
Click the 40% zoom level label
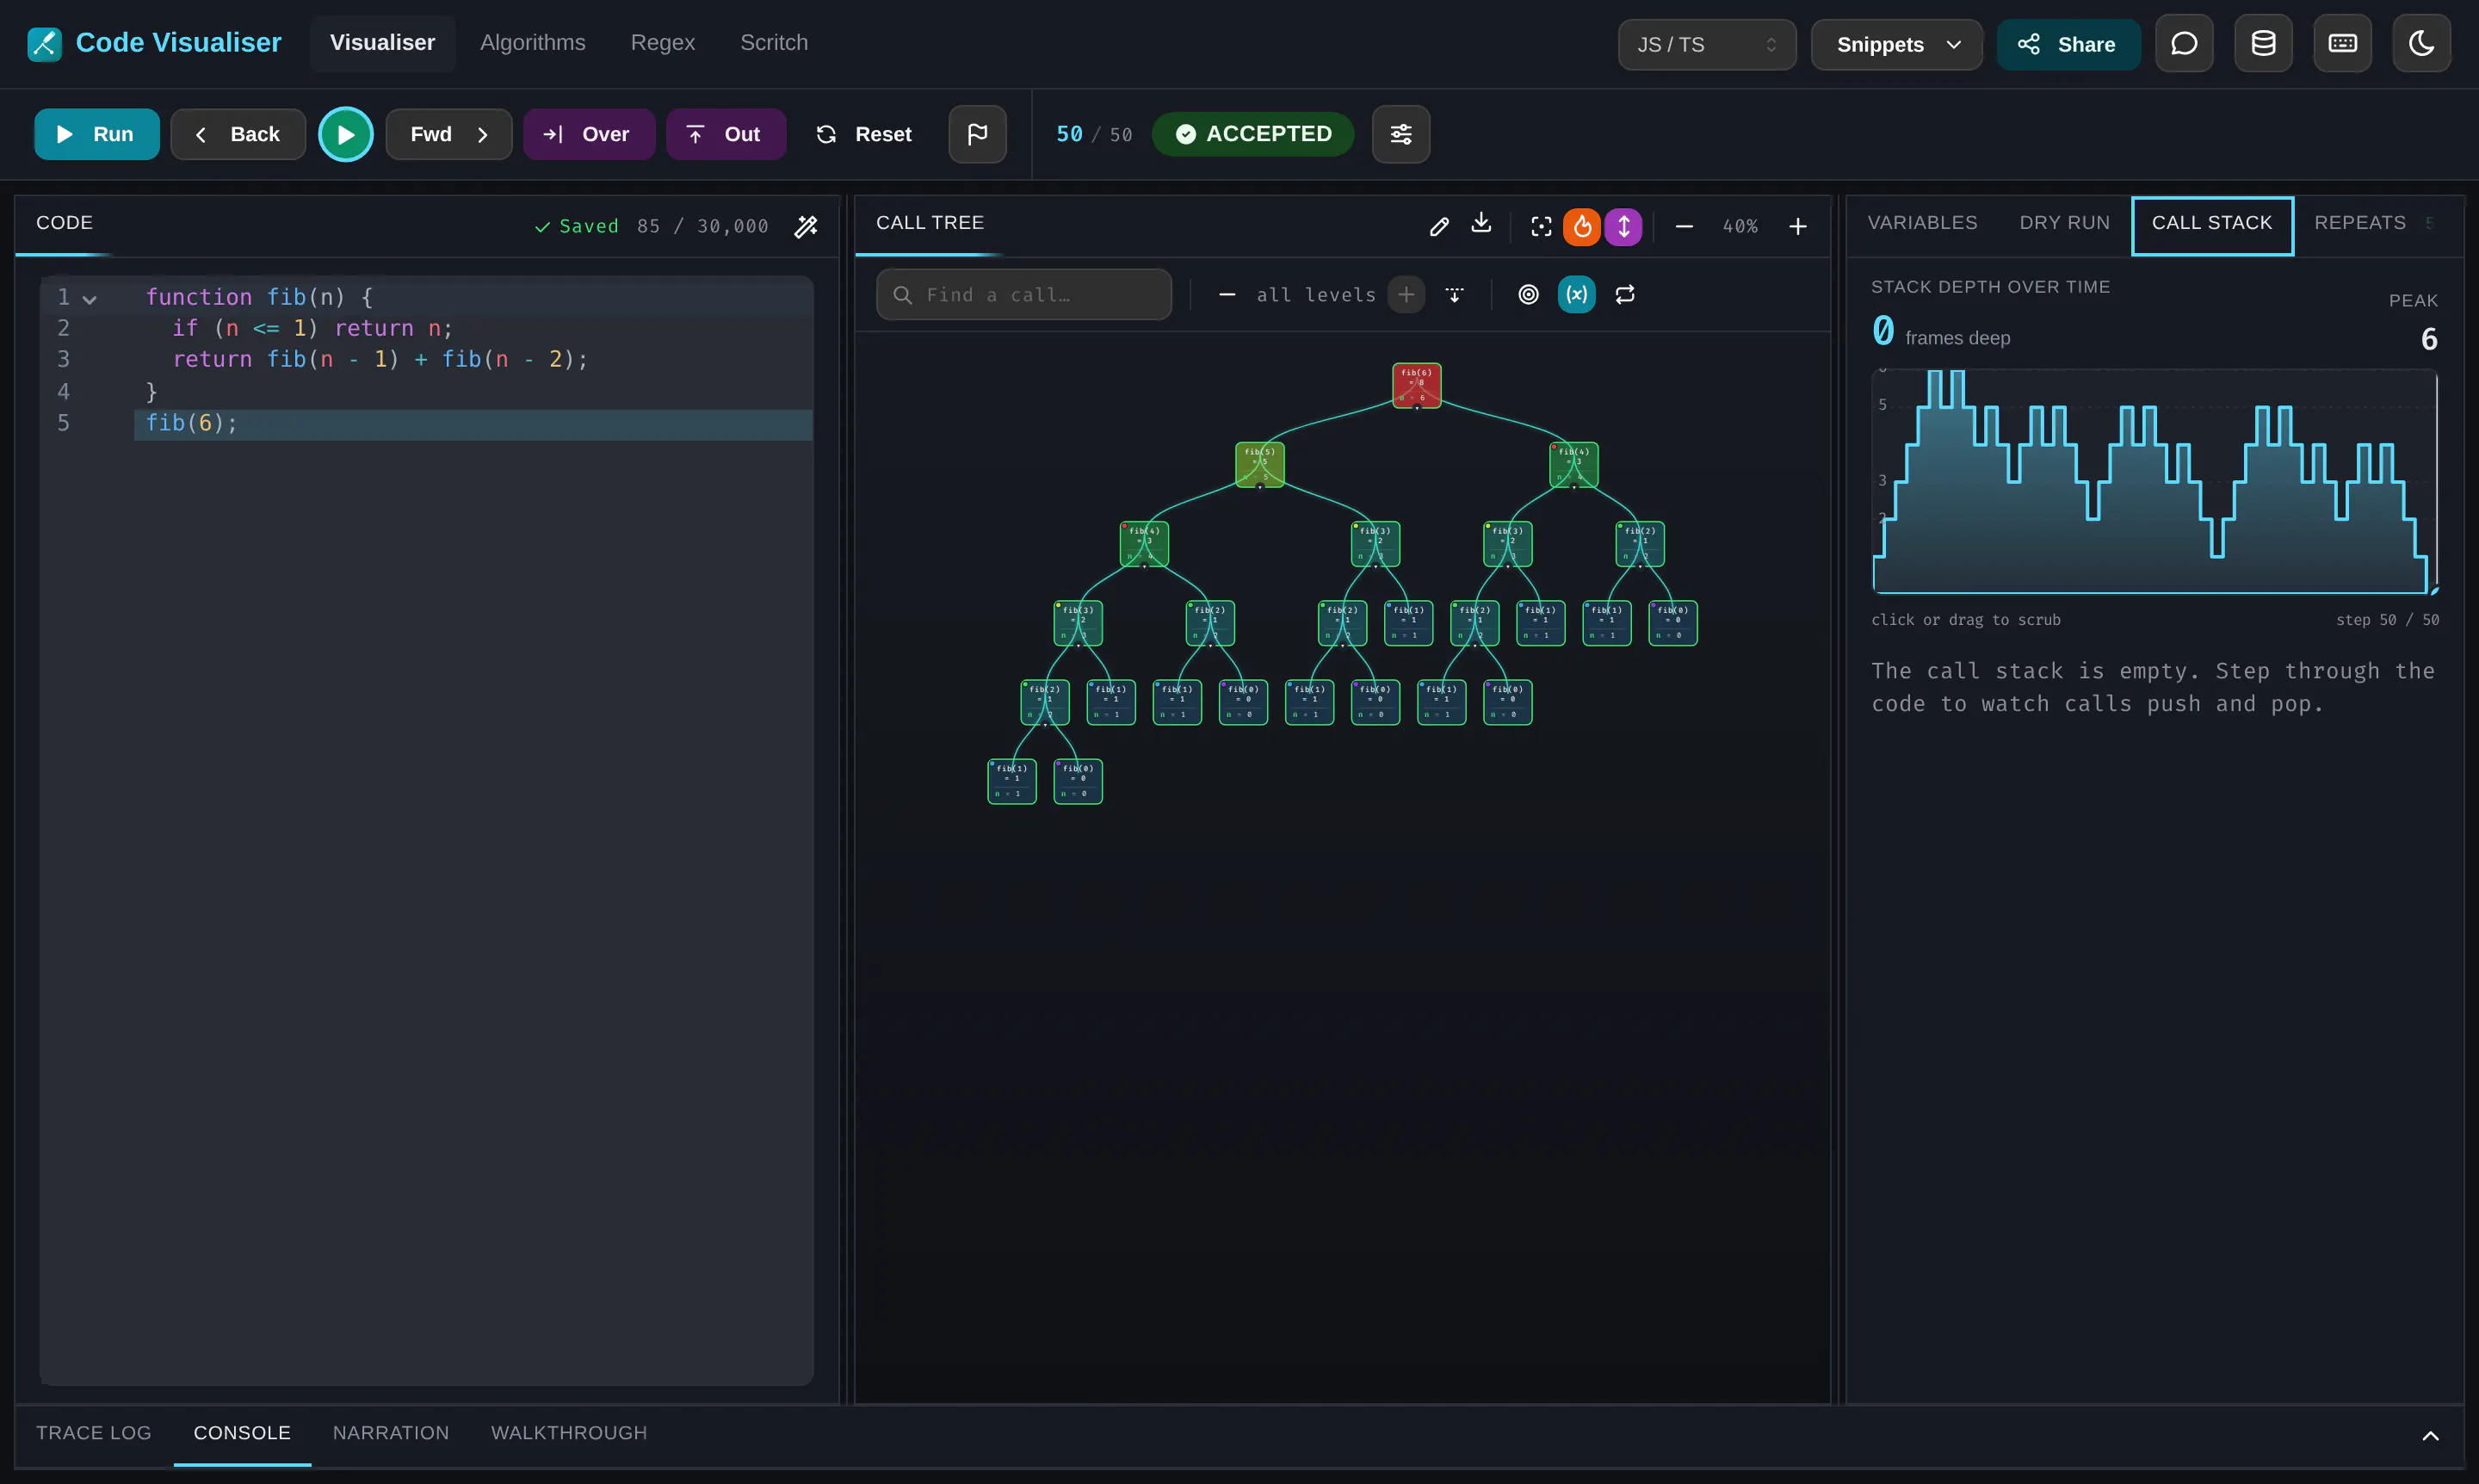click(x=1740, y=227)
